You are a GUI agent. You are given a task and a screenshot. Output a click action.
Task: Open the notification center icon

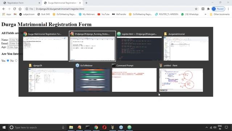tap(226, 127)
